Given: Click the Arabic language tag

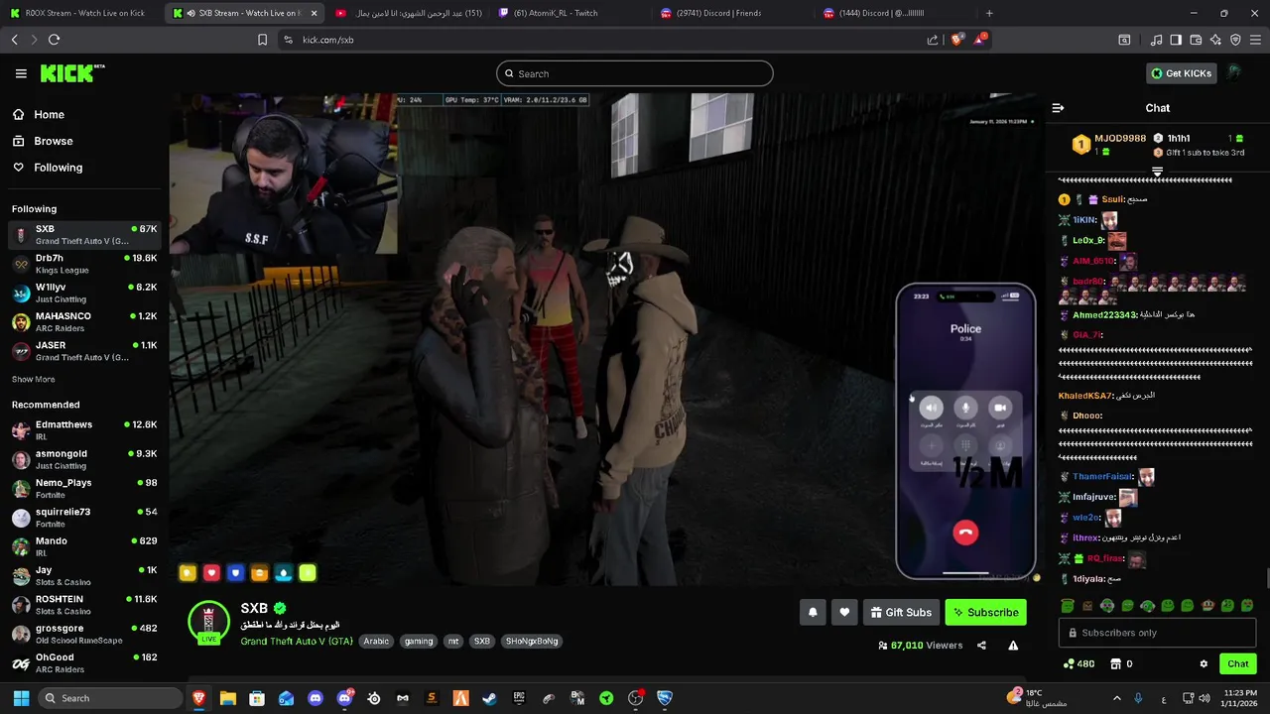Looking at the screenshot, I should (x=376, y=642).
